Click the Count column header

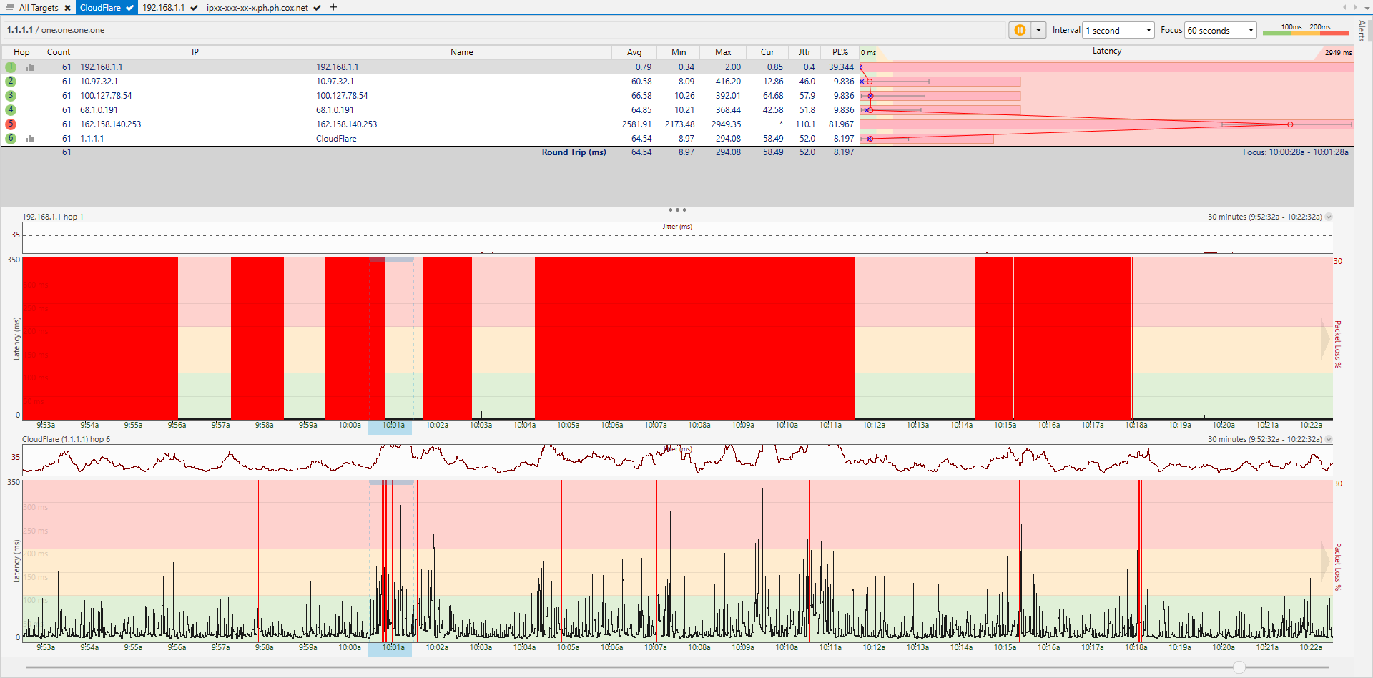[59, 52]
